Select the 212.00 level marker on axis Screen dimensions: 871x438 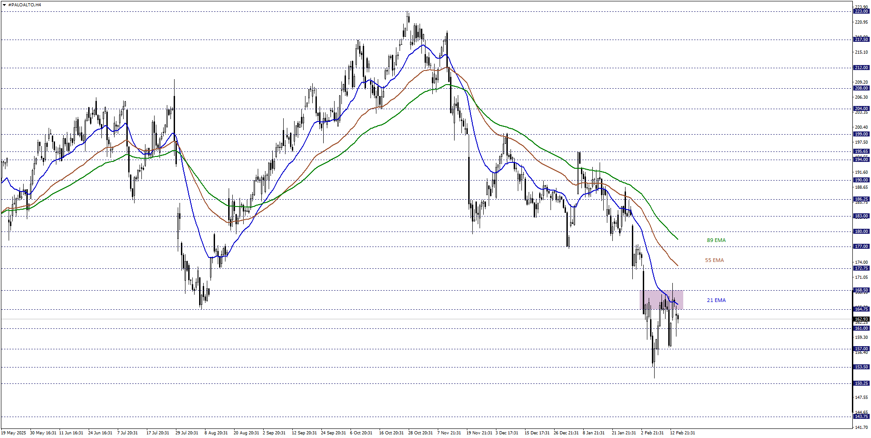click(861, 68)
